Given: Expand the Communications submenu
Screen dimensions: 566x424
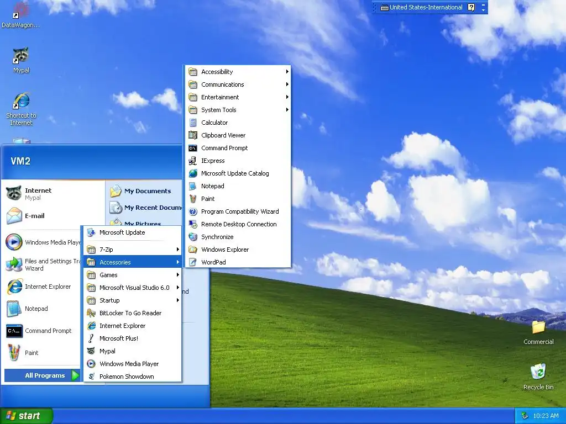Looking at the screenshot, I should pyautogui.click(x=238, y=84).
